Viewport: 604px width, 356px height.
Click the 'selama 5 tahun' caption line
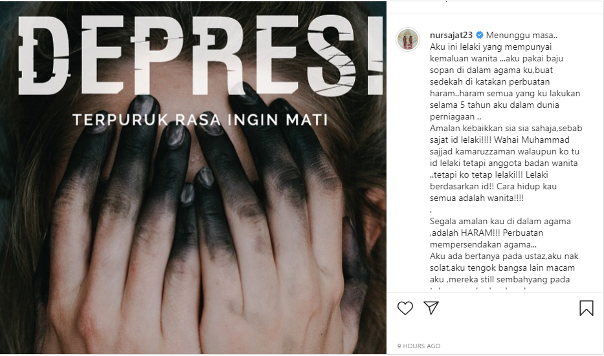494,105
